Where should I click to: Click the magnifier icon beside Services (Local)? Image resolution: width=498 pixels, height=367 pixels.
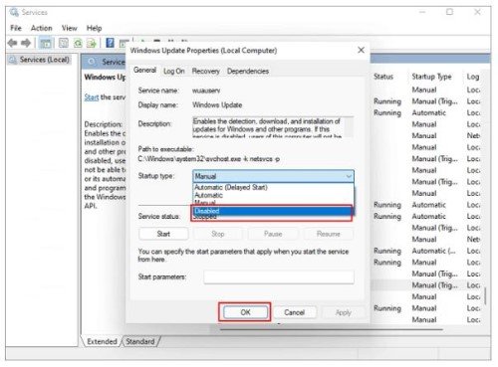(x=13, y=60)
